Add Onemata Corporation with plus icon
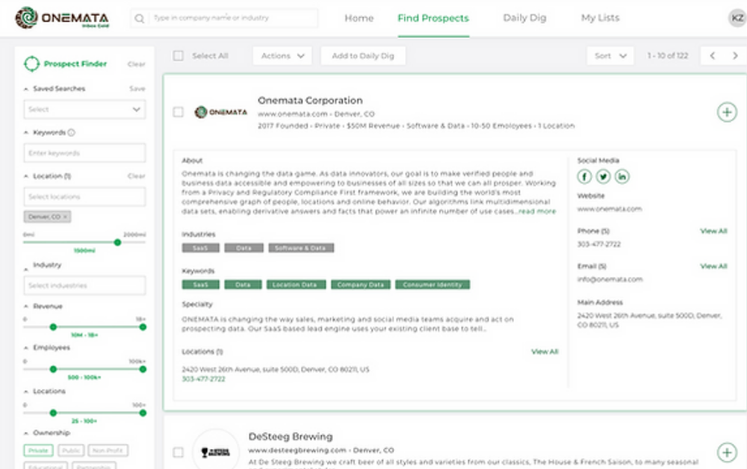The image size is (747, 469). pos(727,112)
